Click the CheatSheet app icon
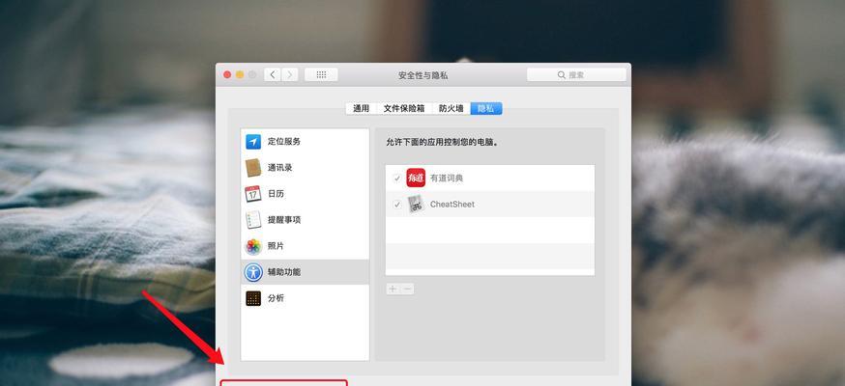The image size is (845, 386). [x=416, y=205]
